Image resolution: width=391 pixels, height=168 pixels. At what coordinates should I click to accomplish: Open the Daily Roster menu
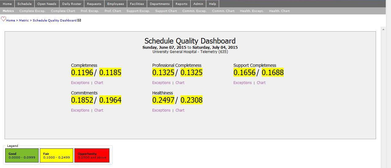click(72, 4)
